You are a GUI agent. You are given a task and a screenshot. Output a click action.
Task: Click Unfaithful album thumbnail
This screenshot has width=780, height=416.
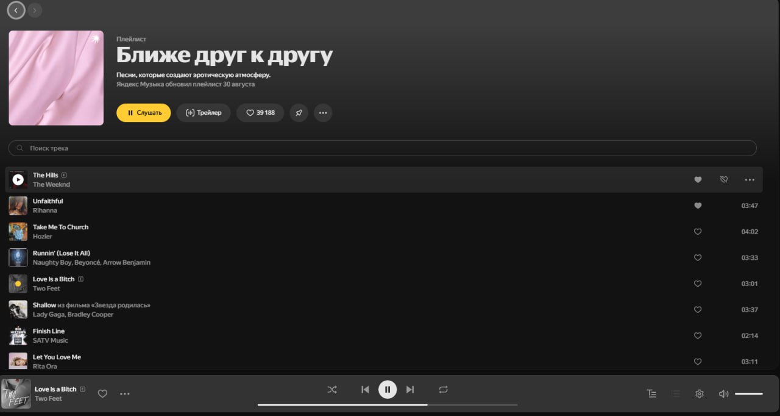click(18, 206)
